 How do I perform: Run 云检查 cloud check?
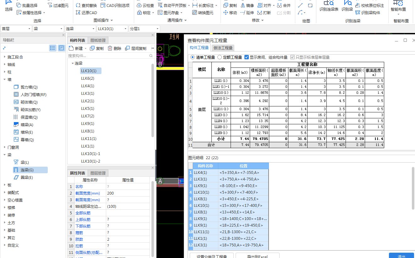click(145, 5)
